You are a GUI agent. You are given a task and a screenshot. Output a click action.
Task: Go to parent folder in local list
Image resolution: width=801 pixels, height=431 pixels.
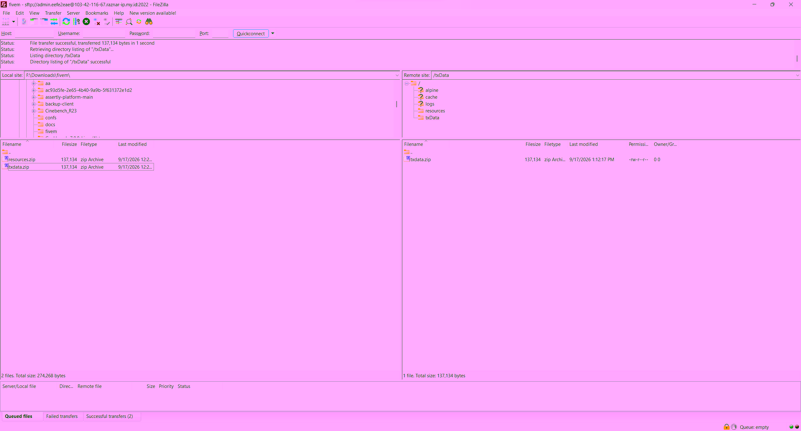[x=6, y=152]
